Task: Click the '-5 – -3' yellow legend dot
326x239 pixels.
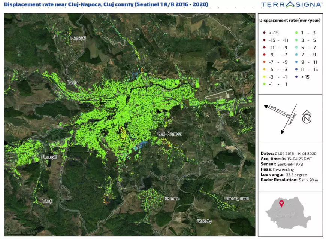Action: (x=265, y=70)
